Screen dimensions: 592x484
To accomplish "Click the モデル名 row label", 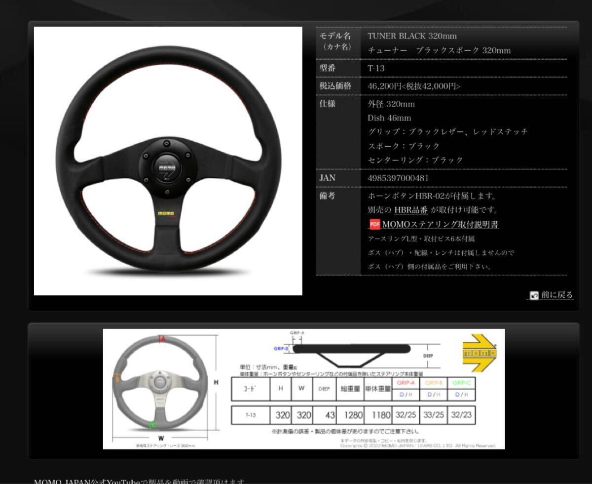I will point(335,36).
